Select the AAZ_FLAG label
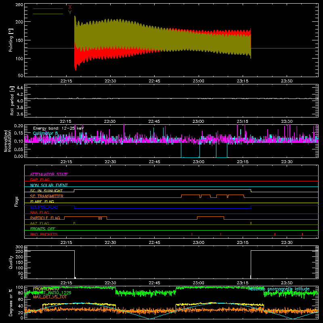 pos(40,223)
